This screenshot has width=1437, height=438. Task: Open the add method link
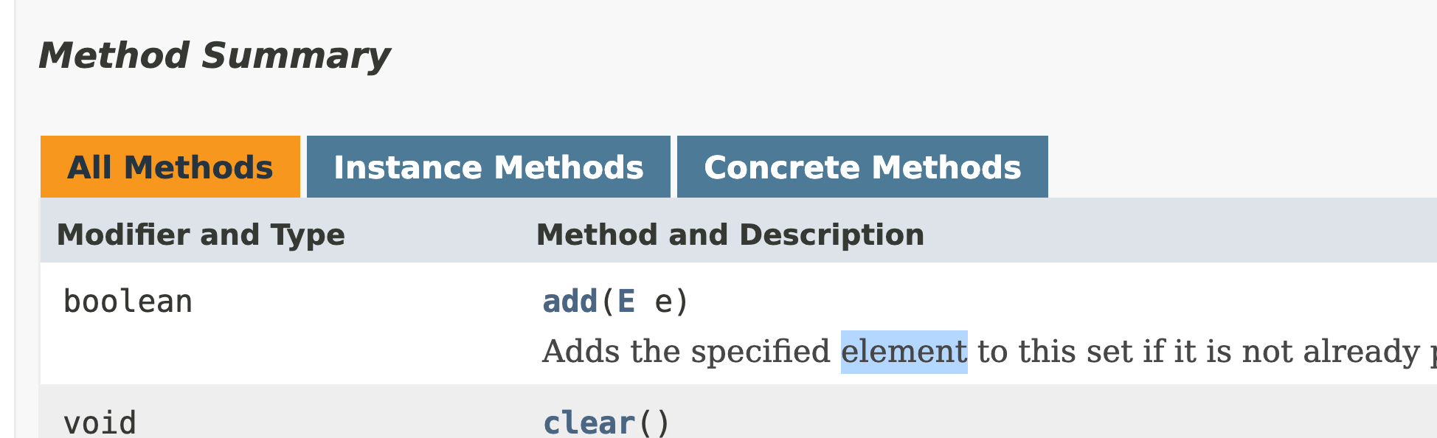(x=569, y=302)
